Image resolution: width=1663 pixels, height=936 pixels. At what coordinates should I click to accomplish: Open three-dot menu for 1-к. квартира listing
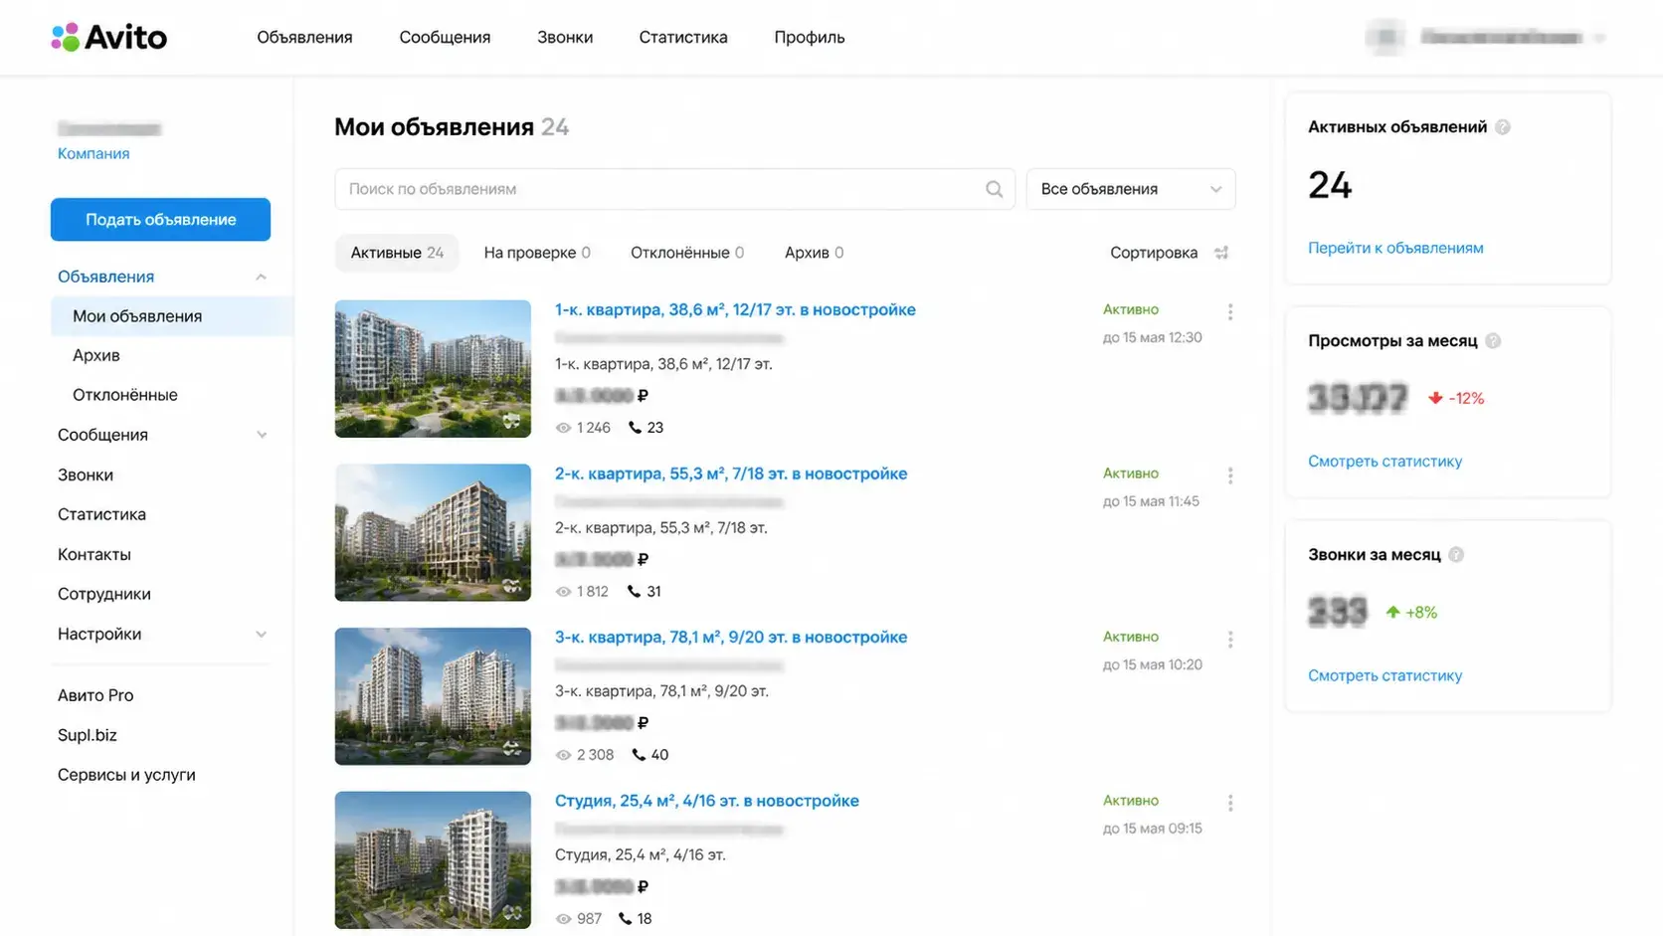point(1230,311)
